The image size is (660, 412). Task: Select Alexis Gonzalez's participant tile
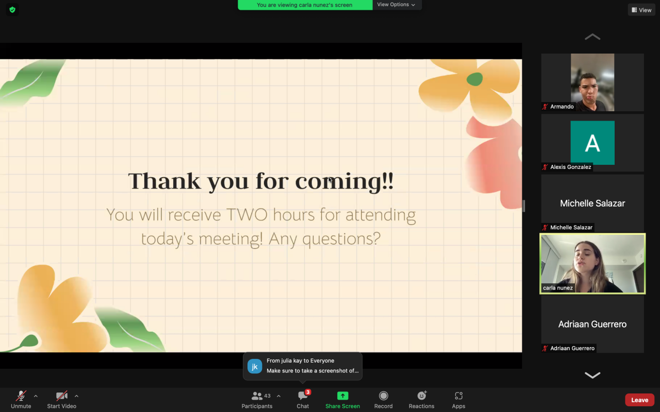[592, 143]
